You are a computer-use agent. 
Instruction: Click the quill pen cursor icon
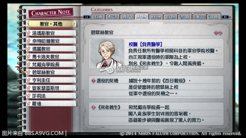click(x=20, y=70)
